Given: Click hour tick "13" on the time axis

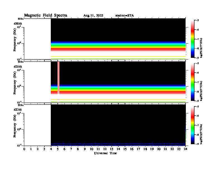Looking at the screenshot, I should coord(112,149).
